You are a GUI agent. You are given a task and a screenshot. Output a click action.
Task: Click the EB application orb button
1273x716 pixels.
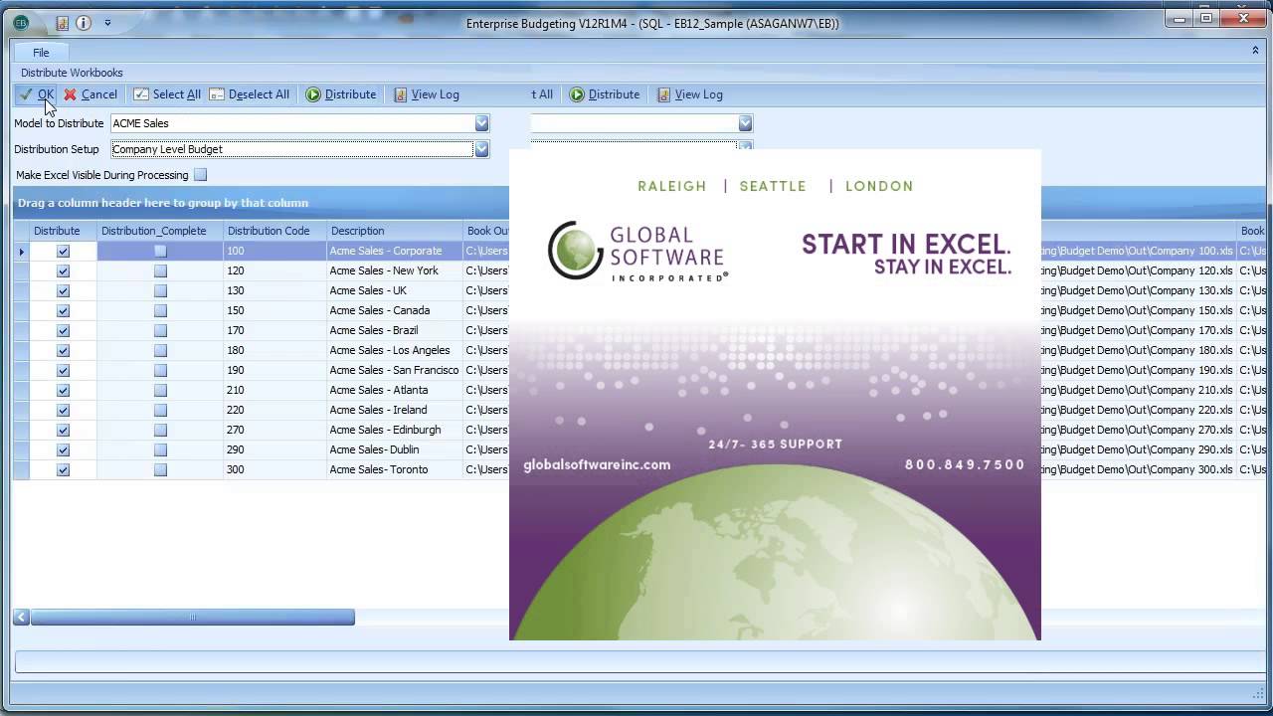(x=21, y=23)
